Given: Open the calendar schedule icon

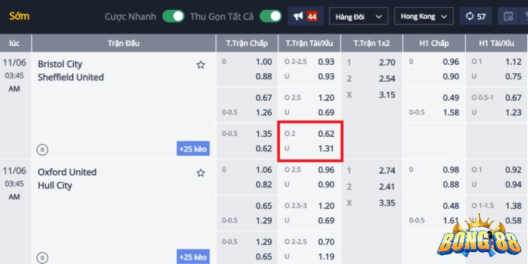Looking at the screenshot, I should [x=508, y=16].
